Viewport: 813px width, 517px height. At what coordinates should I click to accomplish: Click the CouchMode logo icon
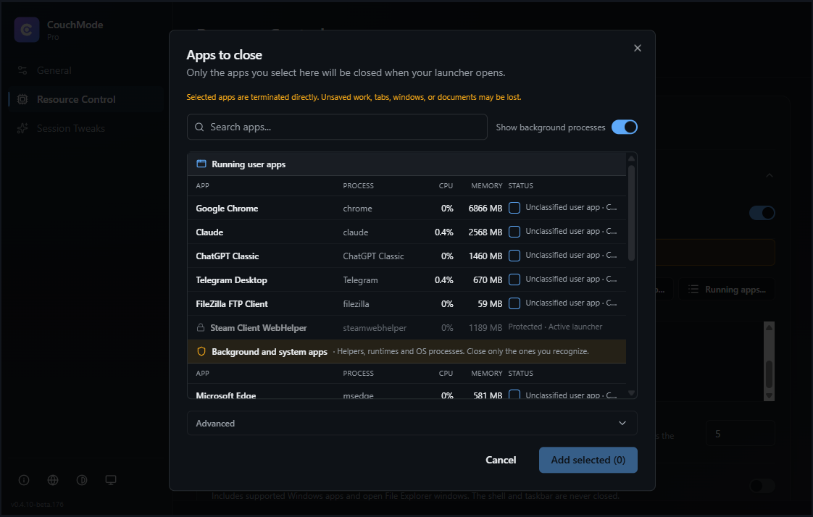click(27, 30)
